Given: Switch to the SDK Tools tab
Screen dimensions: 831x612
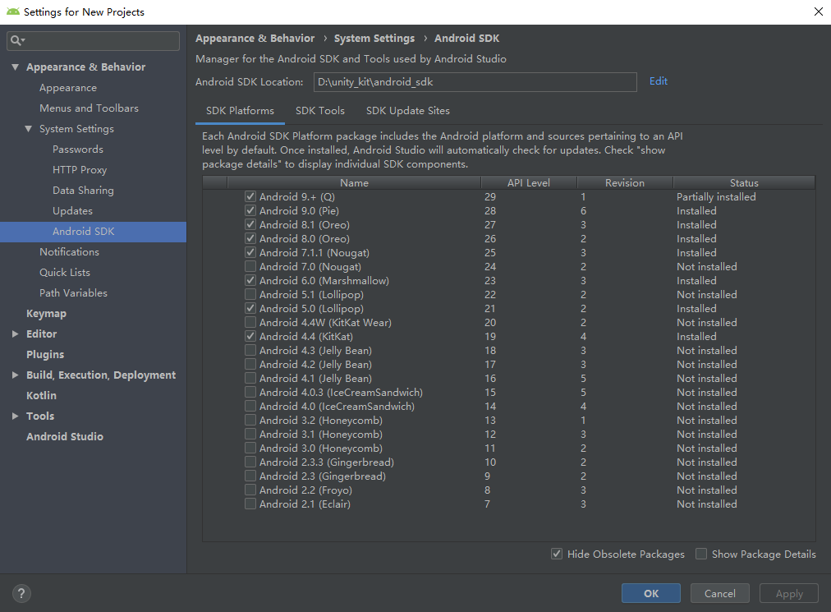Looking at the screenshot, I should click(x=320, y=111).
